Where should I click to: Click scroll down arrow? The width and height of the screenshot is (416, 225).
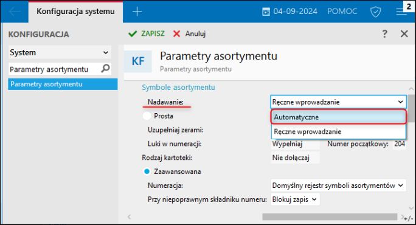(x=411, y=209)
